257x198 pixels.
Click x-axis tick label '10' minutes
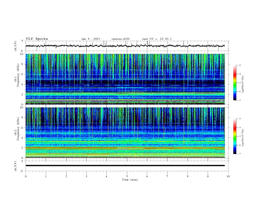(228, 176)
